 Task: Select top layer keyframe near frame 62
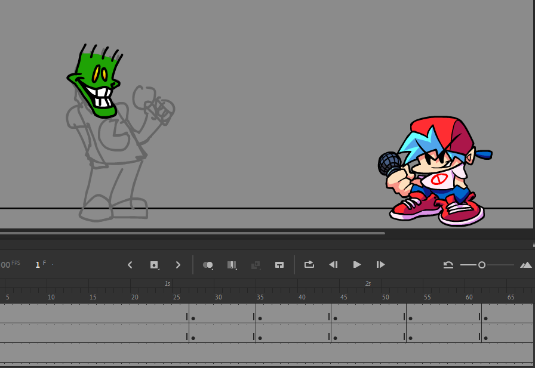pyautogui.click(x=485, y=318)
